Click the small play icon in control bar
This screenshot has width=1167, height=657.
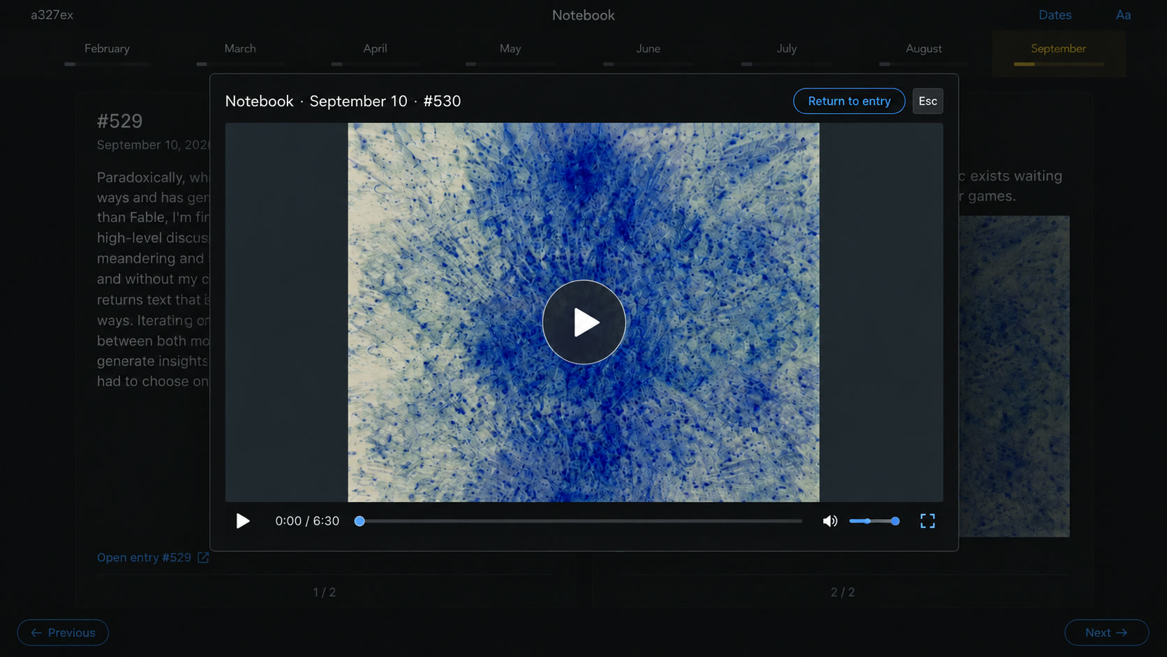coord(243,521)
